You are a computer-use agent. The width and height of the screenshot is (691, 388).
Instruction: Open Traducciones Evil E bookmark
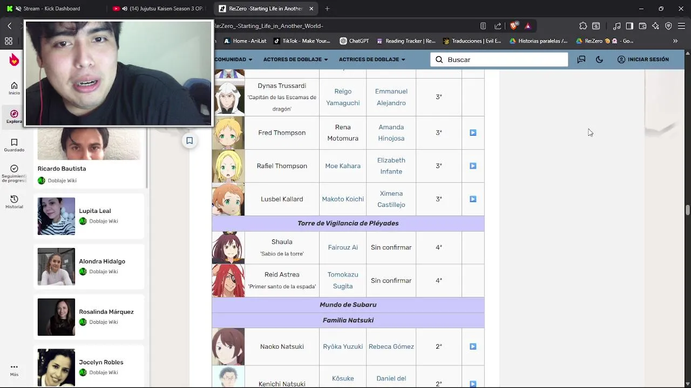(x=472, y=41)
